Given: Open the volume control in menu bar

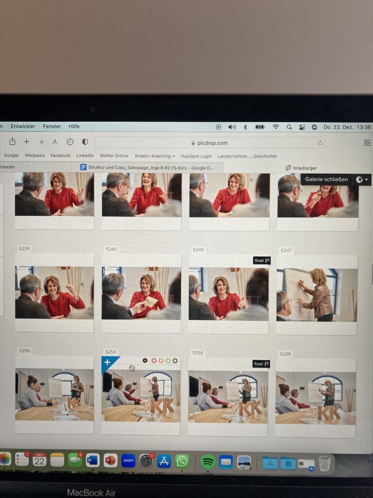Looking at the screenshot, I should [232, 127].
